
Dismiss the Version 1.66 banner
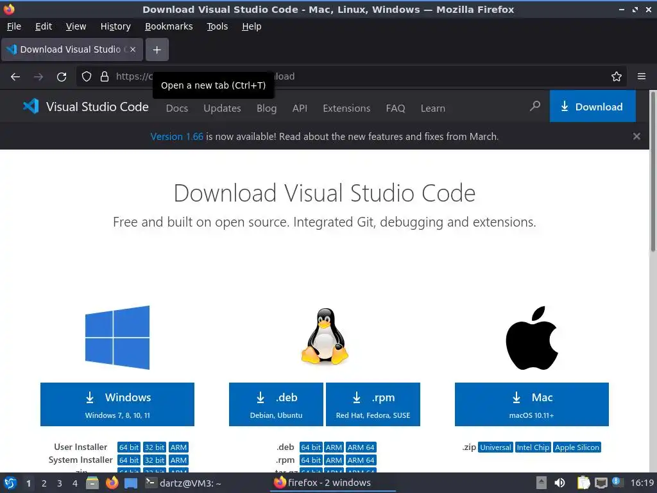(x=636, y=136)
